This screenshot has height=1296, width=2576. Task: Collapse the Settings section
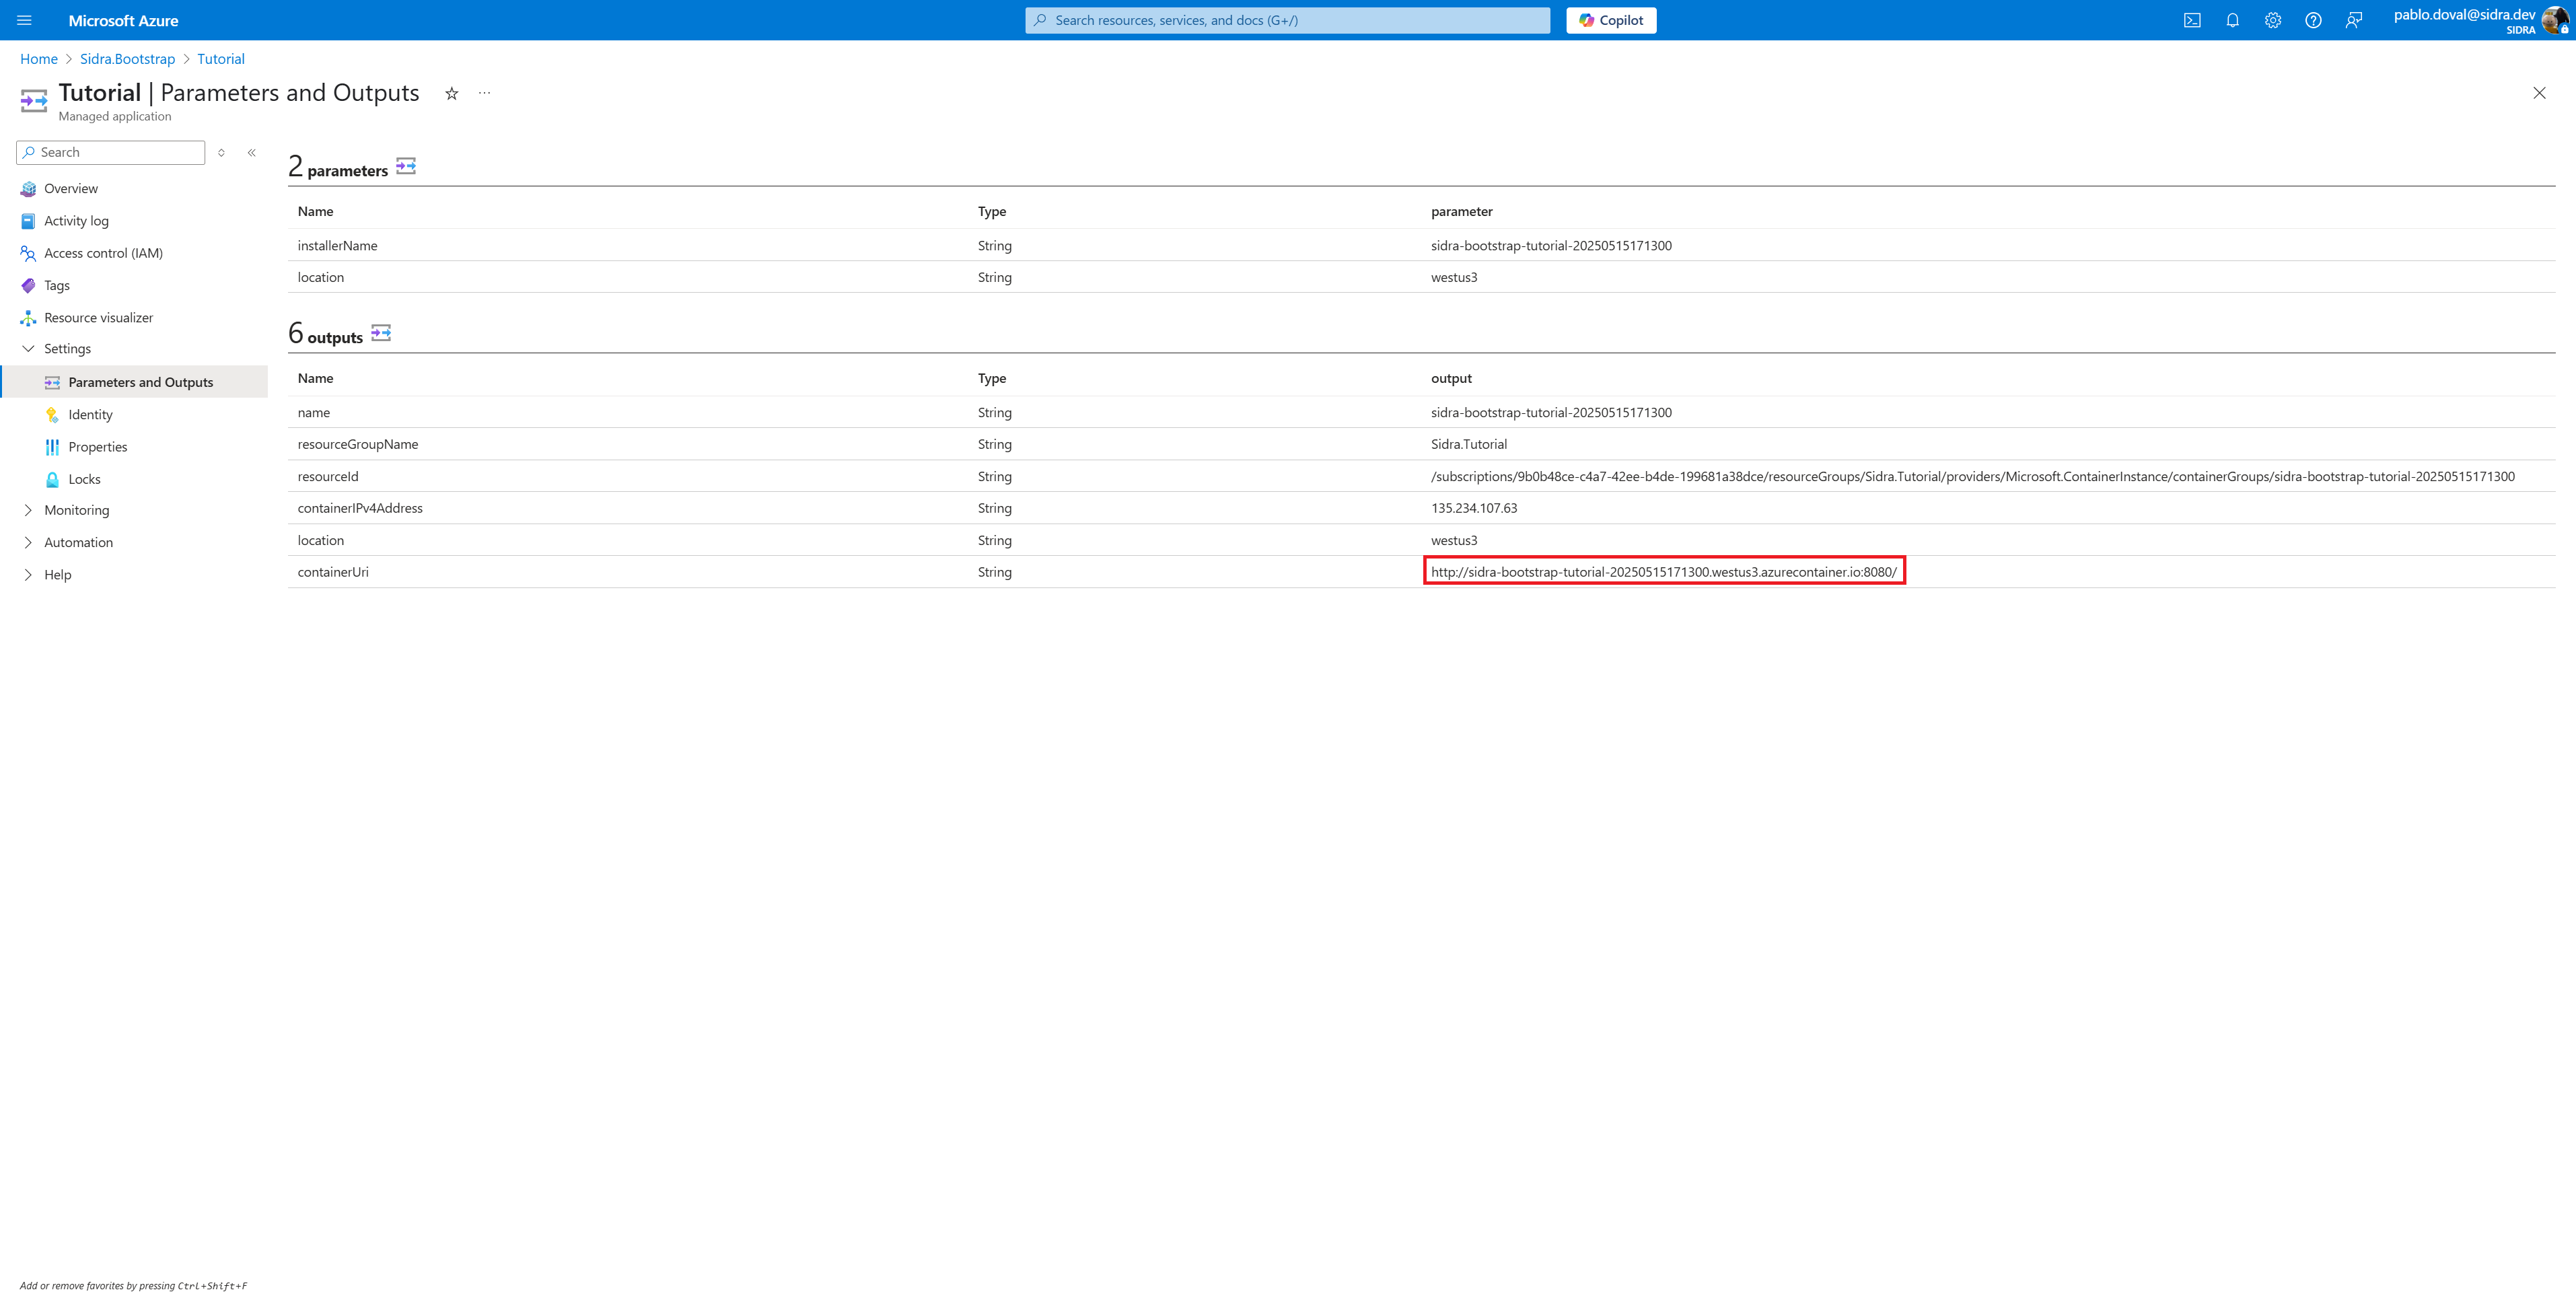coord(28,349)
